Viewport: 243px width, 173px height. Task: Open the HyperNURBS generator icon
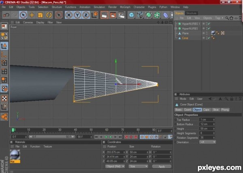coord(149,15)
